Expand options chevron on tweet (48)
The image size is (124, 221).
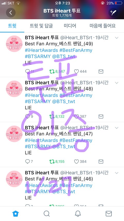117,83
